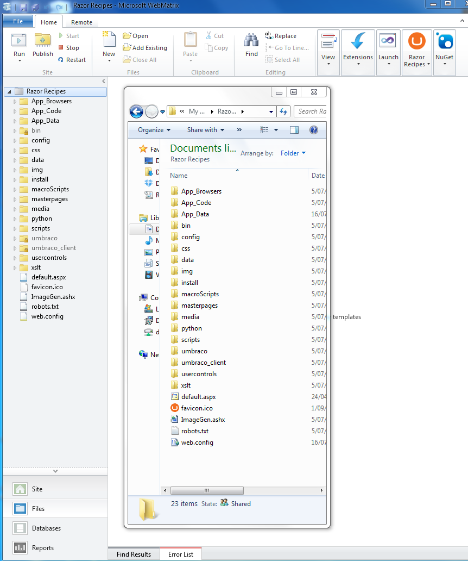Open the Organize dropdown in Explorer
The width and height of the screenshot is (468, 561).
(154, 130)
